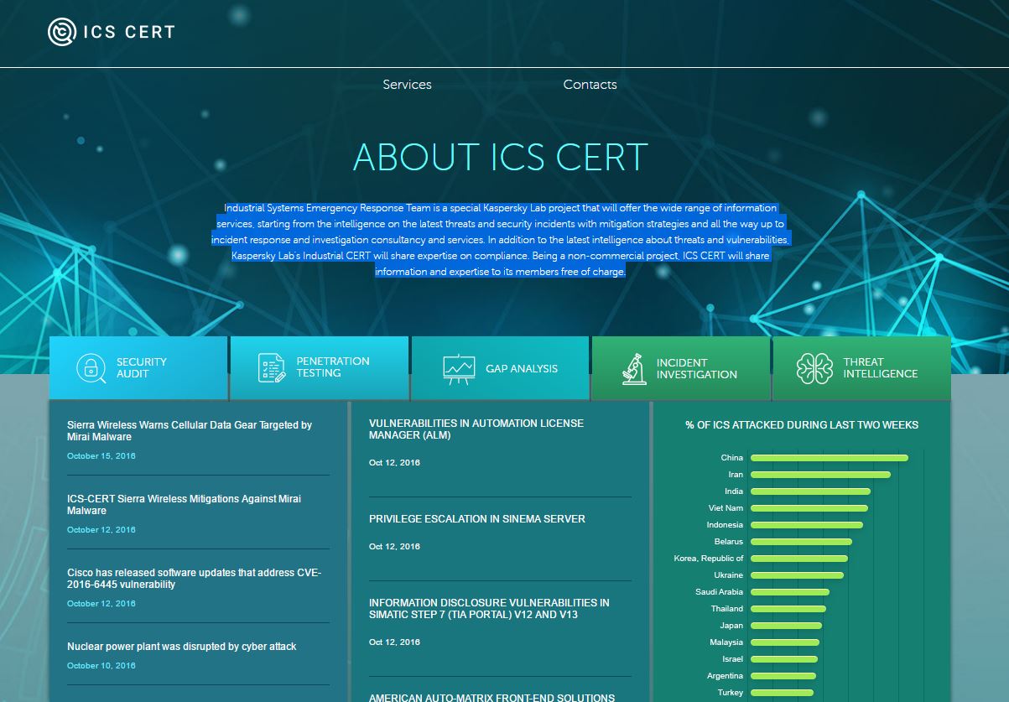Image resolution: width=1009 pixels, height=702 pixels.
Task: Click the Gap Analysis chart board icon
Action: click(x=459, y=369)
